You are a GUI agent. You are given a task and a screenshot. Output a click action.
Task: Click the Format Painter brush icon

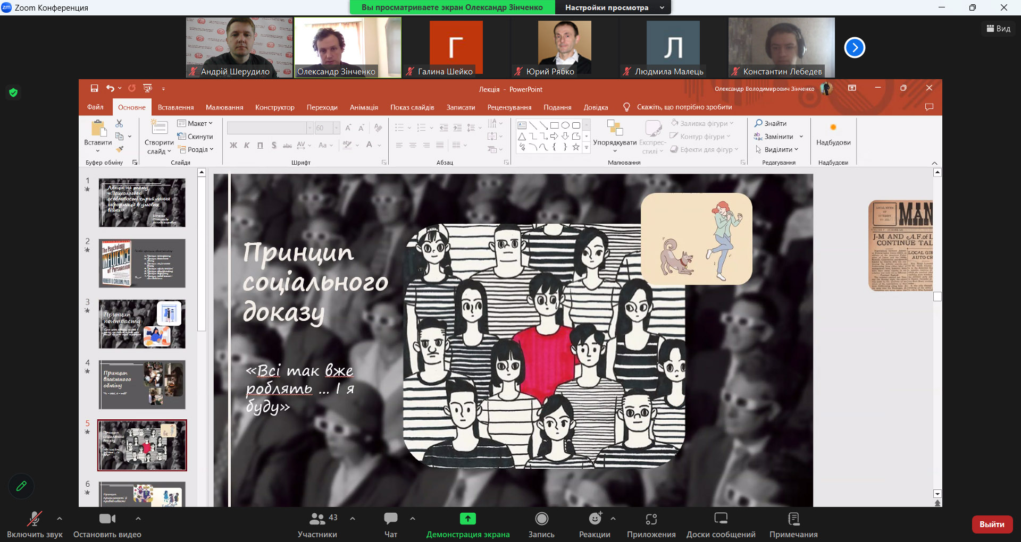pyautogui.click(x=119, y=149)
